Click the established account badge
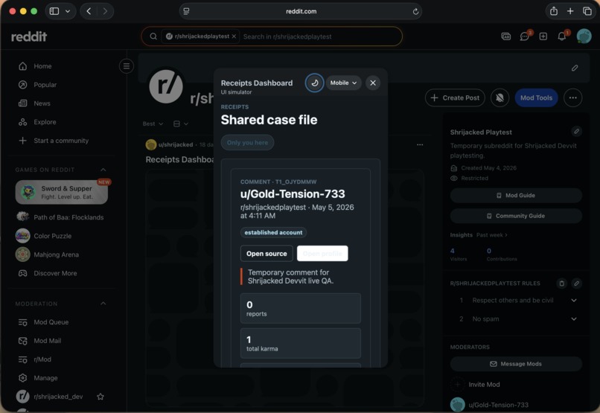Image resolution: width=600 pixels, height=413 pixels. 273,232
